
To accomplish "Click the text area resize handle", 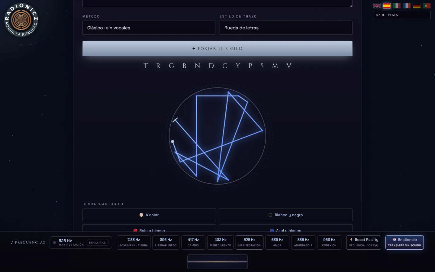I will click(x=350, y=5).
